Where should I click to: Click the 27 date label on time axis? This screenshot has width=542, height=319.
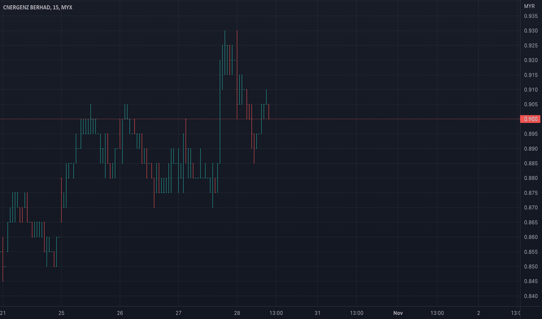pyautogui.click(x=179, y=313)
